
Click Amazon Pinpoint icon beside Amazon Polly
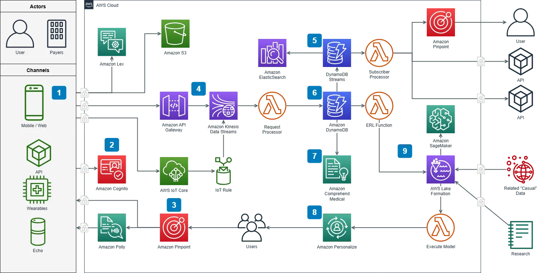pyautogui.click(x=174, y=228)
